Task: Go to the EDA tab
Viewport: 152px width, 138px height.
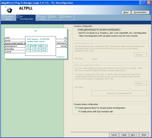Action: tap(54, 18)
